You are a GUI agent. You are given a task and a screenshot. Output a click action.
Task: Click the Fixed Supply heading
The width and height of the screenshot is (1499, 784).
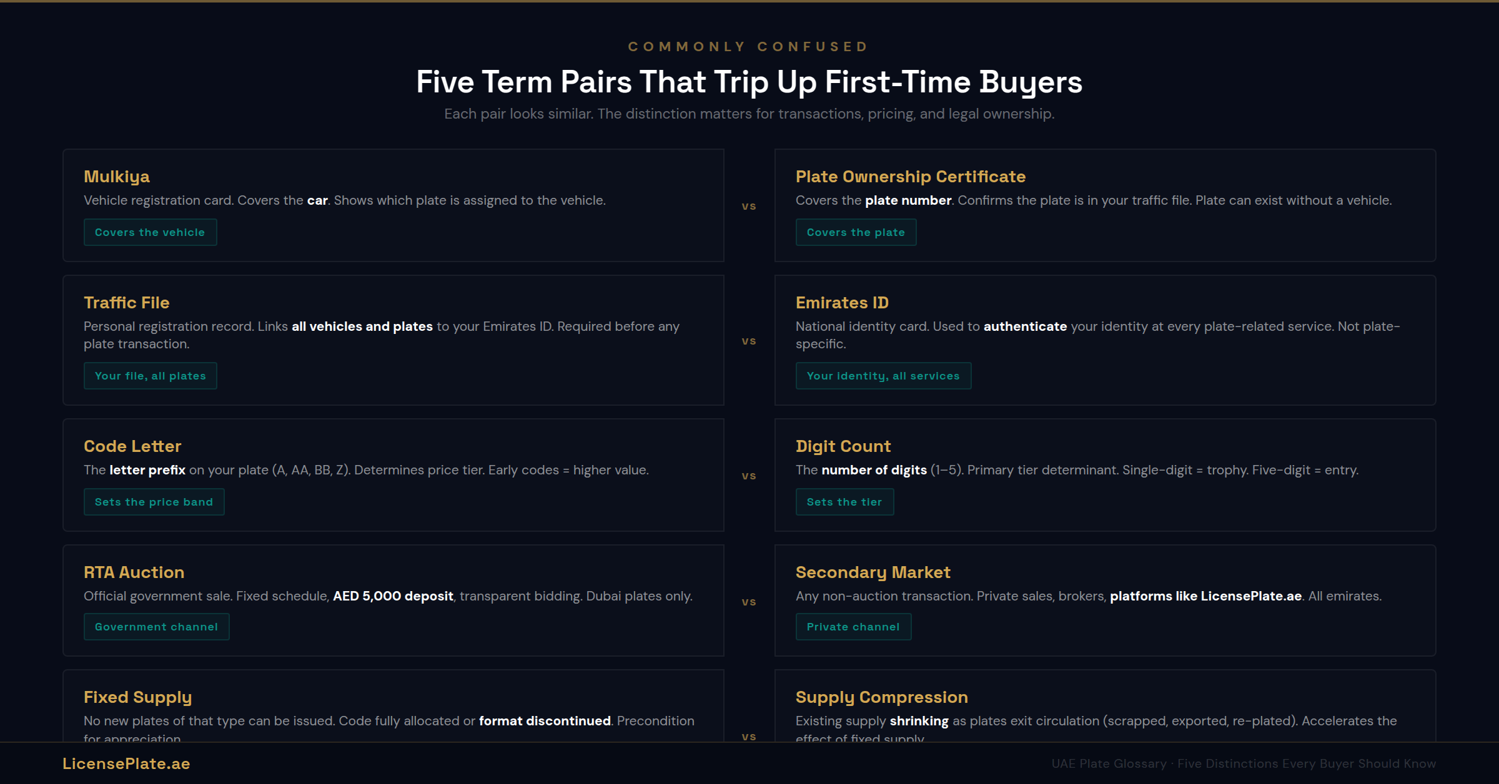coord(137,697)
